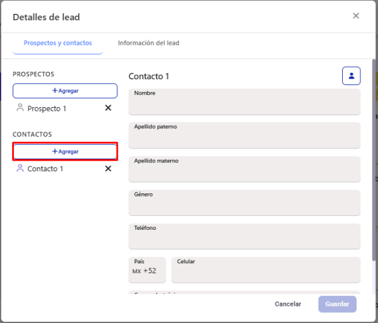Open the Género dropdown

pyautogui.click(x=244, y=203)
